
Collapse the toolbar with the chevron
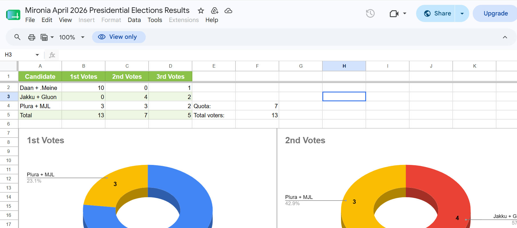[x=505, y=37]
